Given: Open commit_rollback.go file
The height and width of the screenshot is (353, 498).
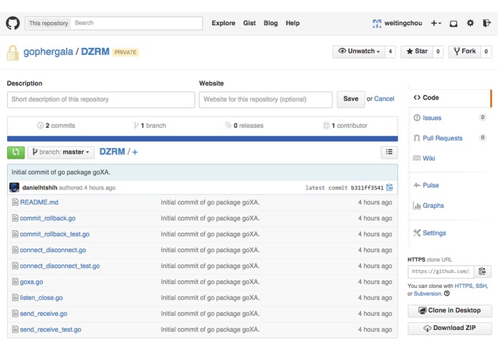Looking at the screenshot, I should 47,218.
